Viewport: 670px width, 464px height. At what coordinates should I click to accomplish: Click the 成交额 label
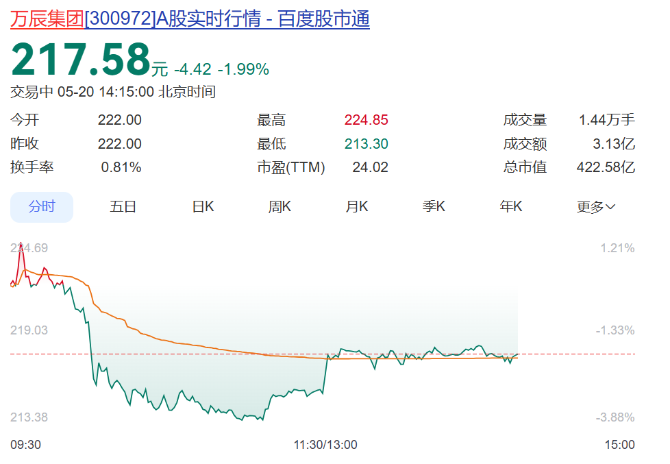click(x=525, y=144)
